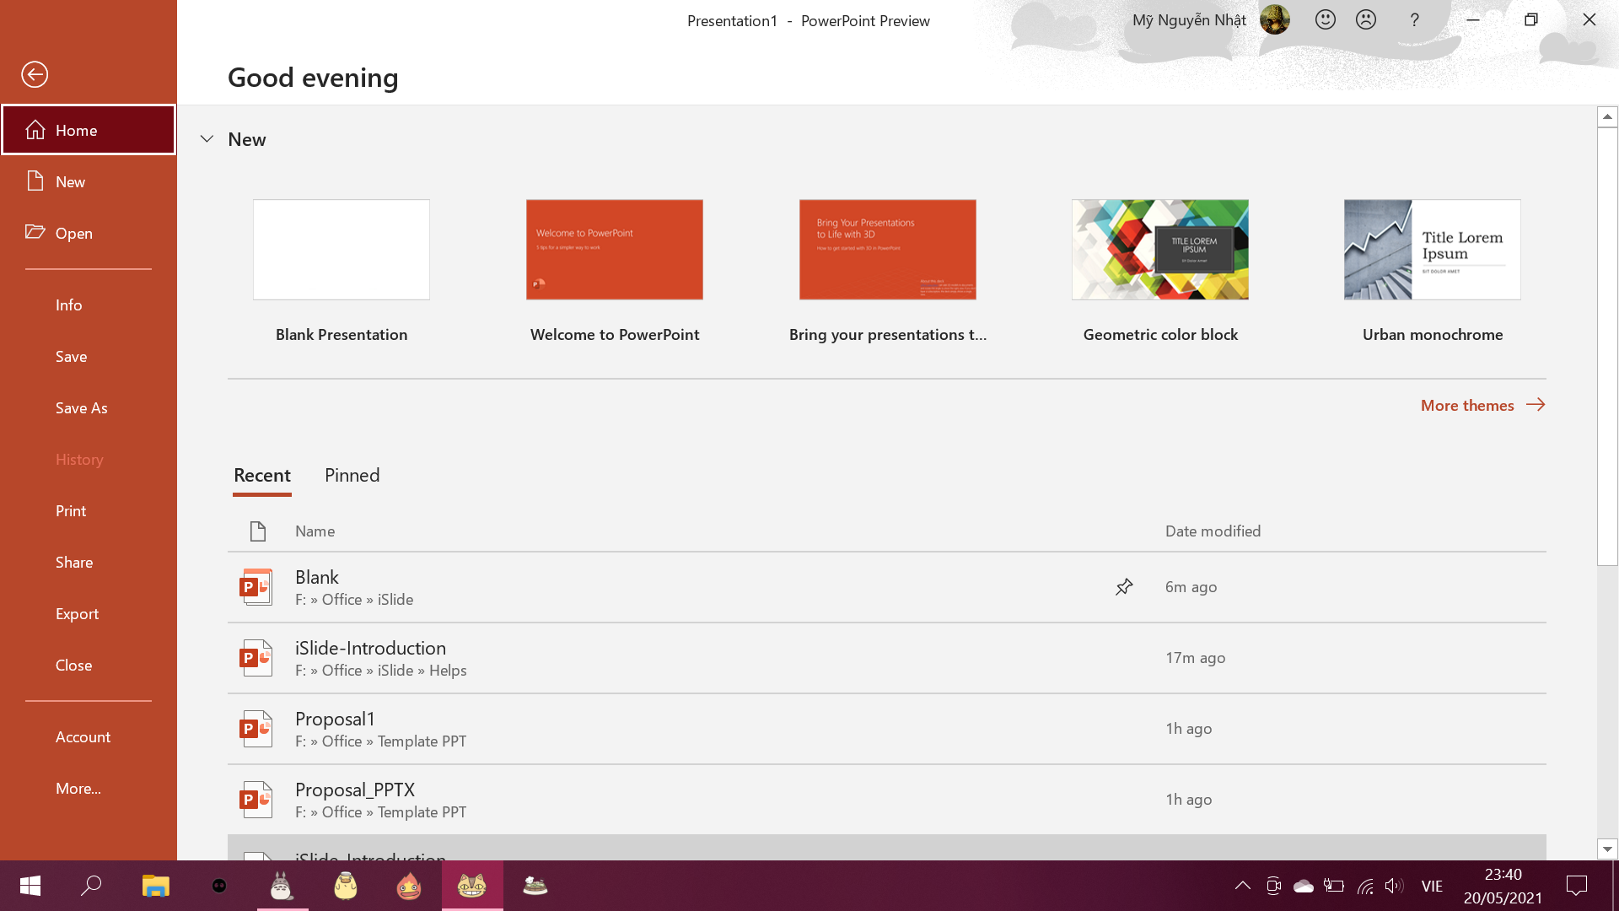This screenshot has height=911, width=1619.
Task: Click battery status tray icon
Action: tap(1334, 886)
